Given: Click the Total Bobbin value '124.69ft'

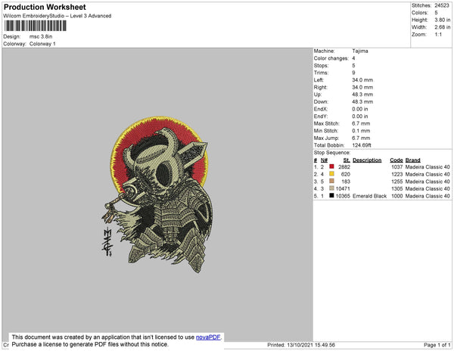Looking at the screenshot, I should 362,145.
